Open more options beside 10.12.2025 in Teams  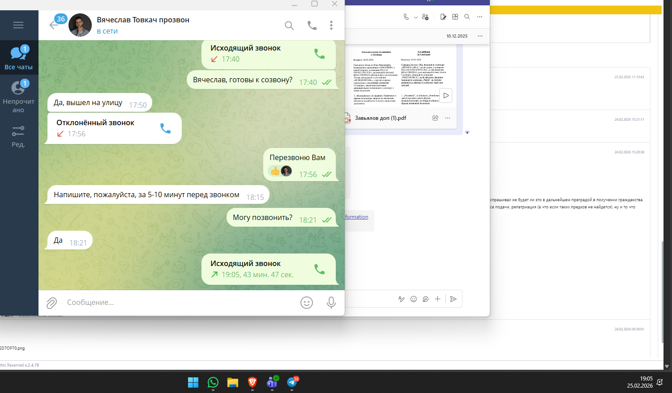coord(480,36)
